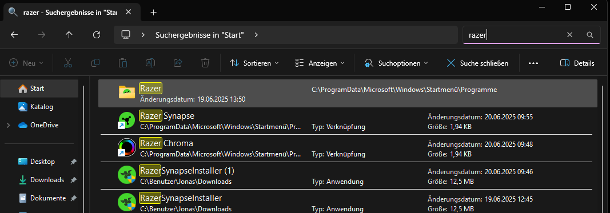Viewport: 610px width, 213px height.
Task: Open the Sortieren menu
Action: (254, 63)
